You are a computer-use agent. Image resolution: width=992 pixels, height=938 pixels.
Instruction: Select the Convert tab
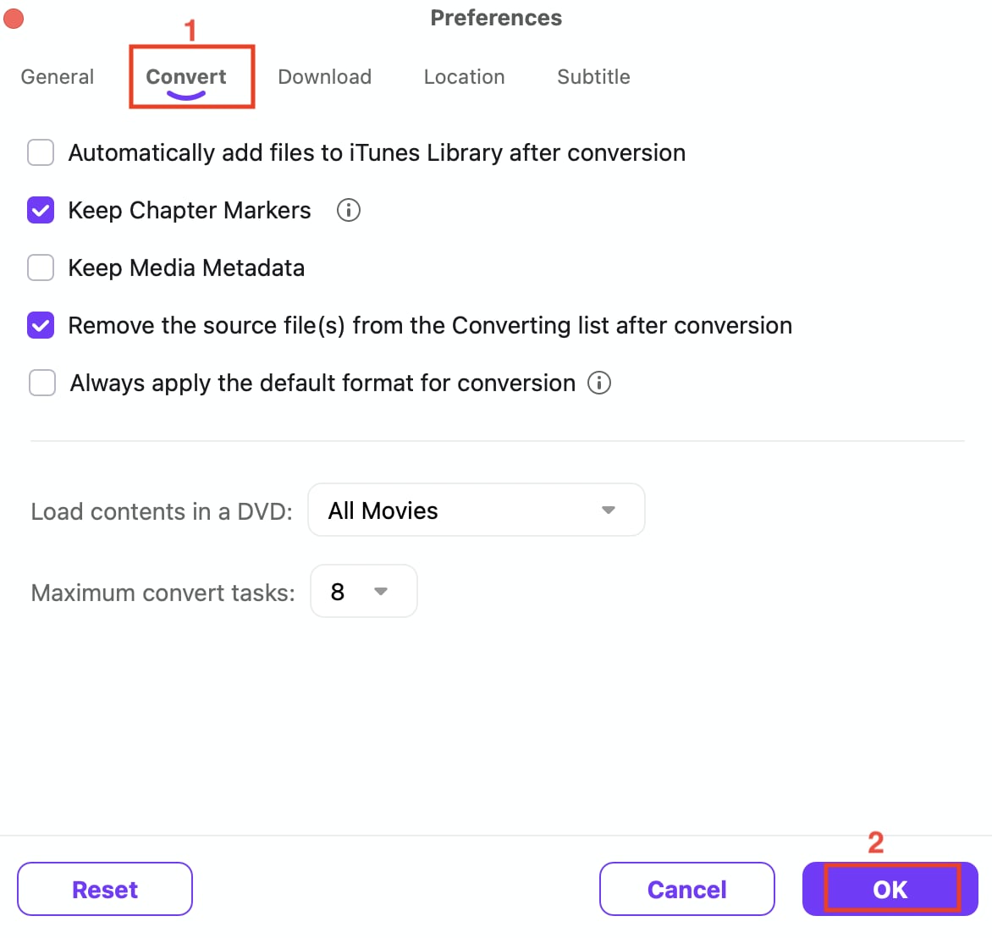(x=186, y=76)
